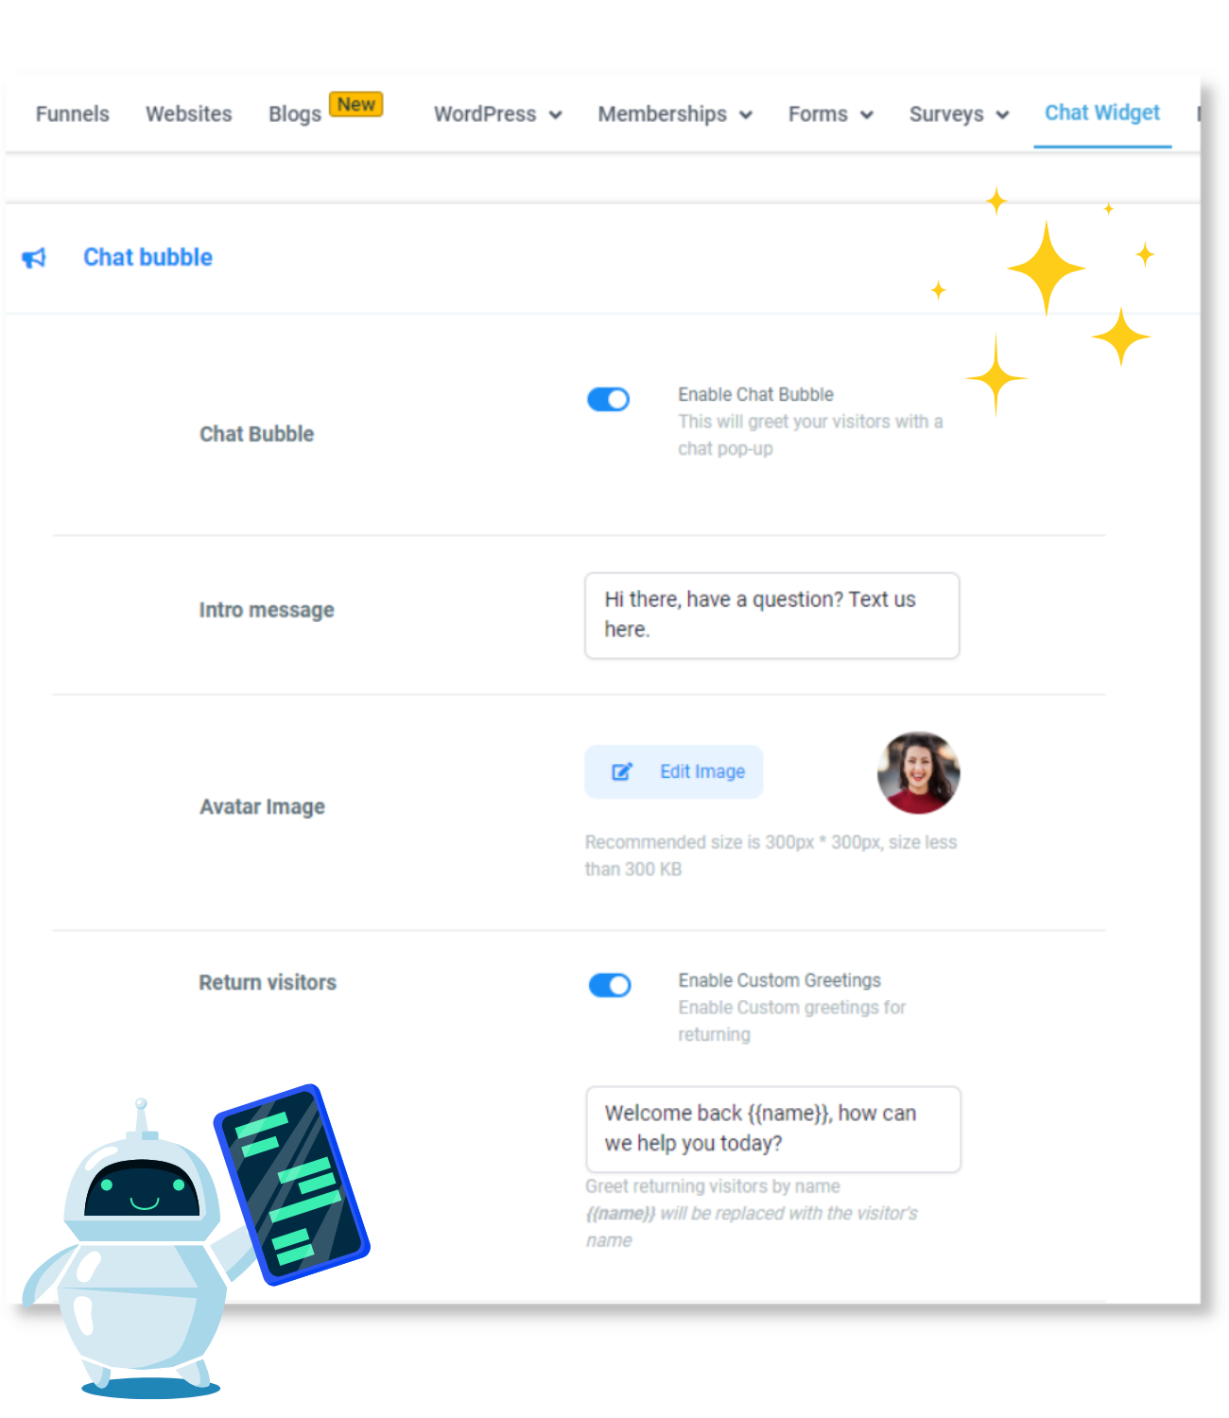Click the pencil icon in Edit Image button
1229x1418 pixels.
[621, 771]
